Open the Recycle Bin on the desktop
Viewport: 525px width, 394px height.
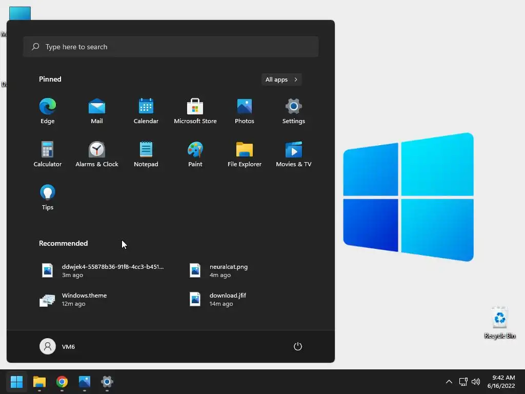pos(499,322)
